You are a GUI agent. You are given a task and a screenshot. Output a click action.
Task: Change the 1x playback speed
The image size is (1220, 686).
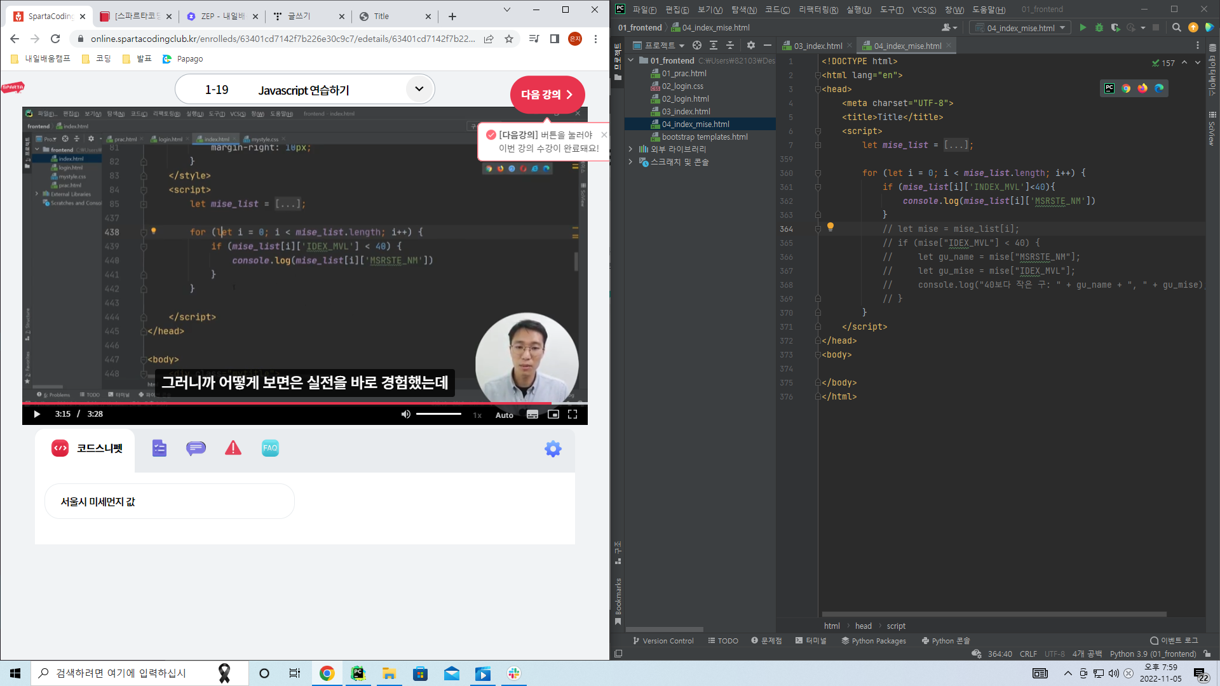pyautogui.click(x=477, y=415)
